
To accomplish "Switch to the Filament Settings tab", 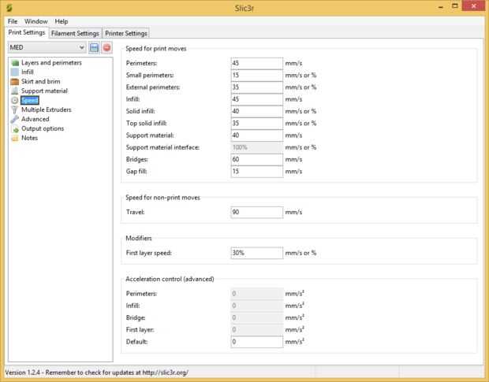I will pyautogui.click(x=75, y=33).
